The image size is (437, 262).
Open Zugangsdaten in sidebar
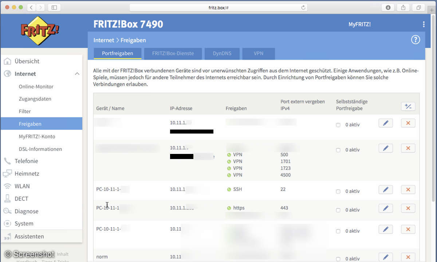pos(35,99)
